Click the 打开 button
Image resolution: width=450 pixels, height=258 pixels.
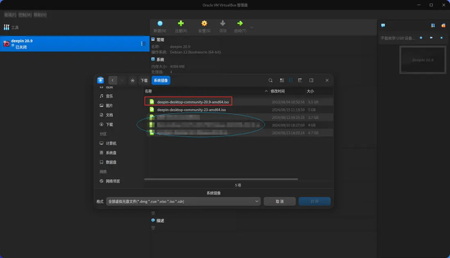tap(314, 201)
